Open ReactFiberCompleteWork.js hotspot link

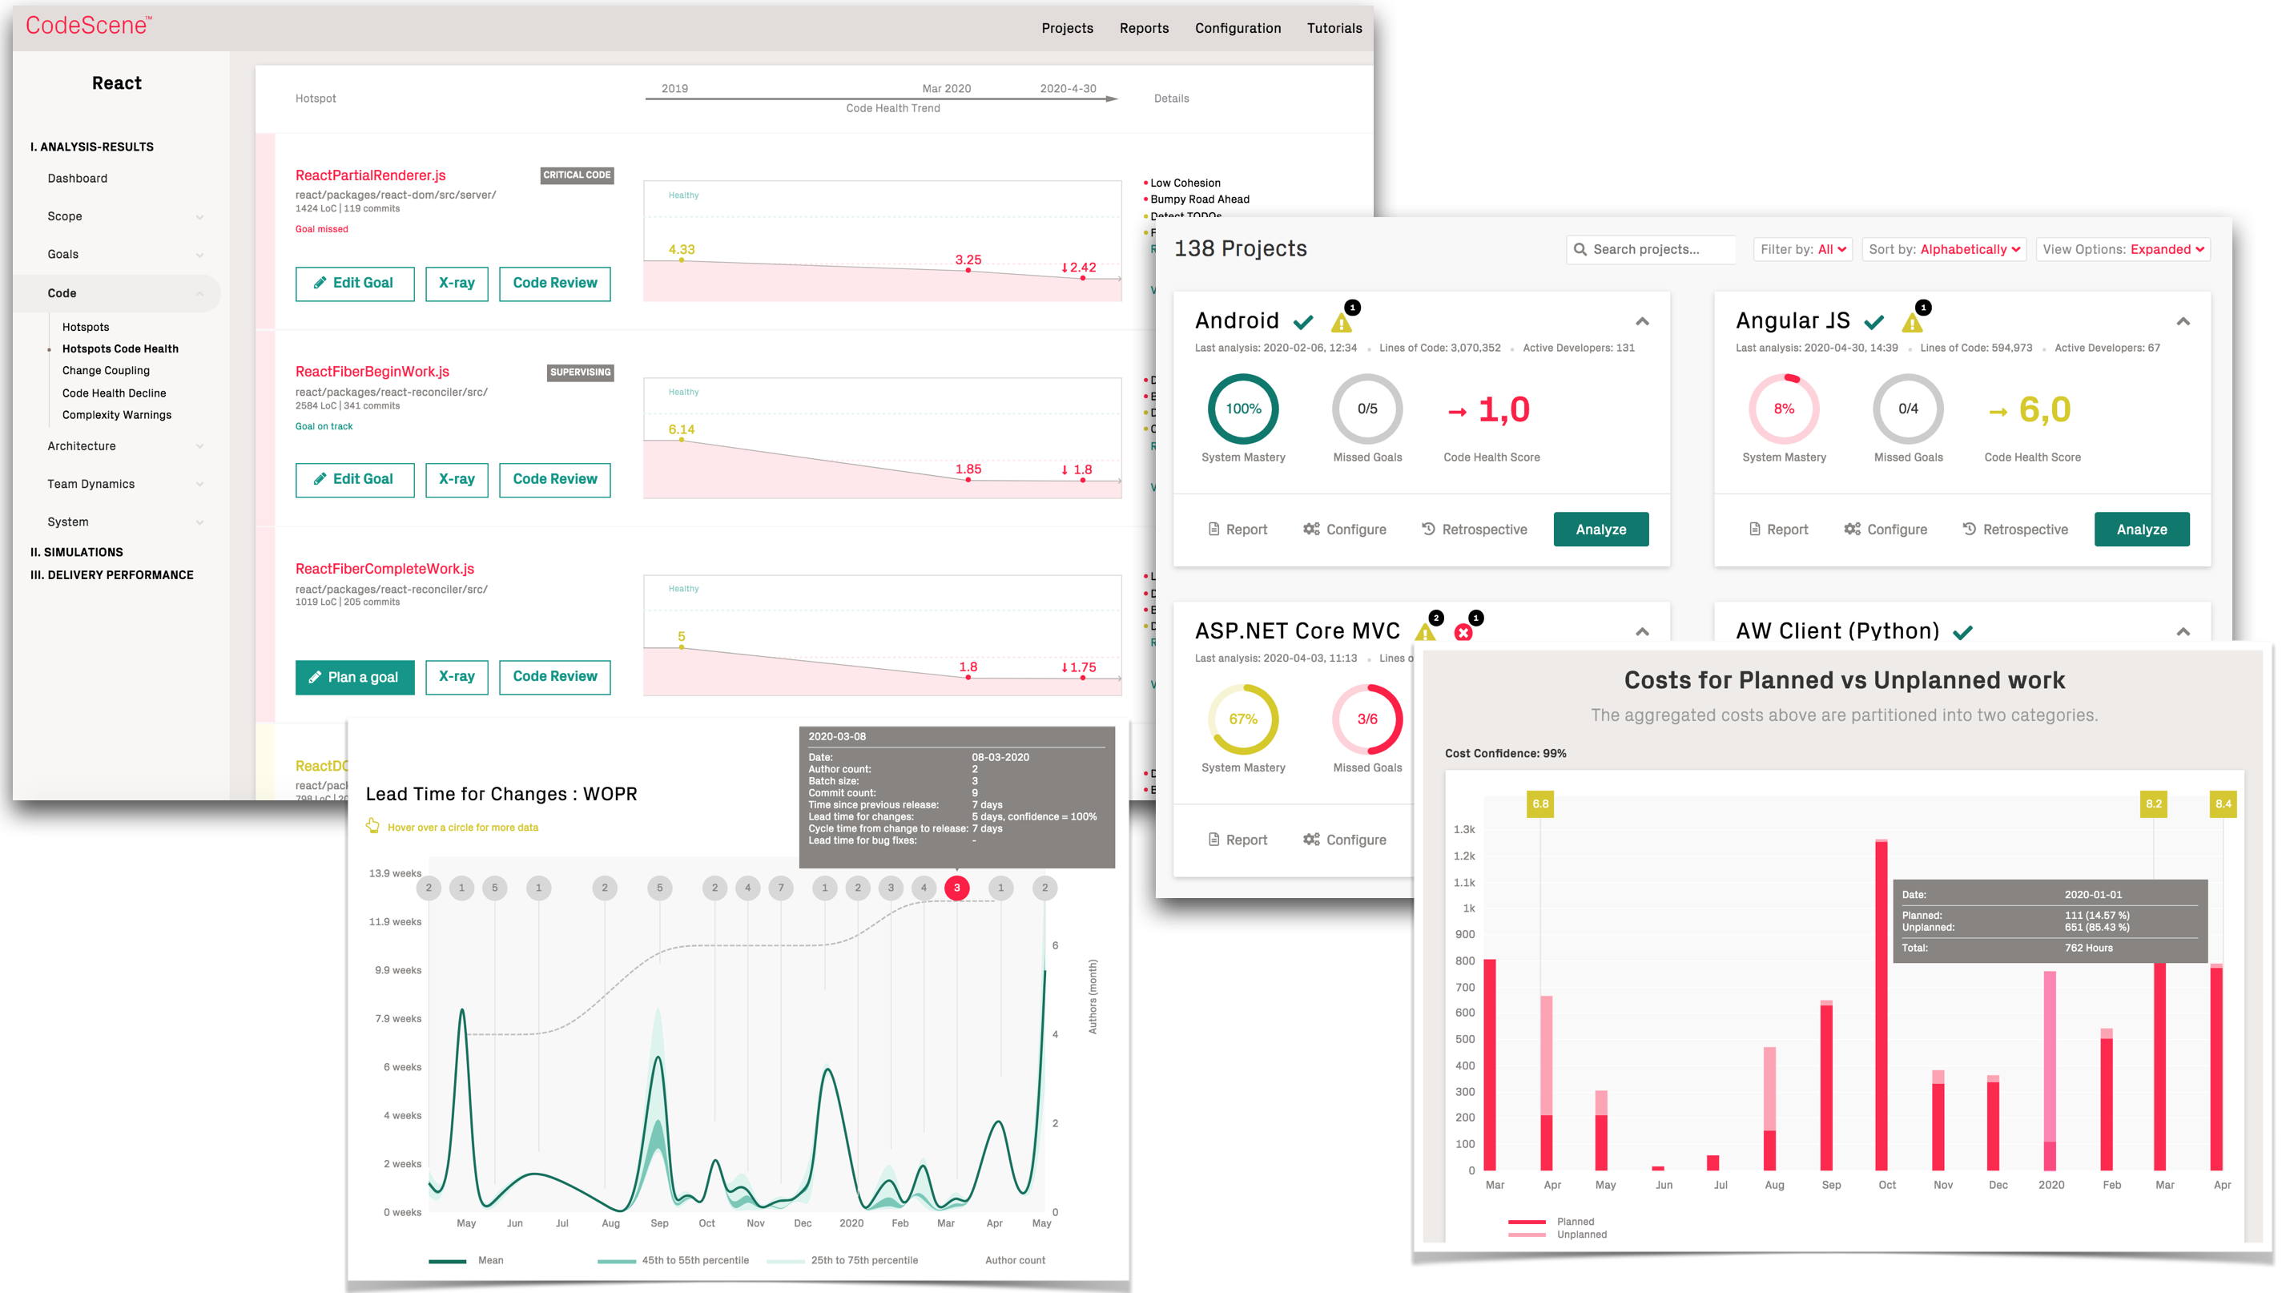tap(384, 568)
